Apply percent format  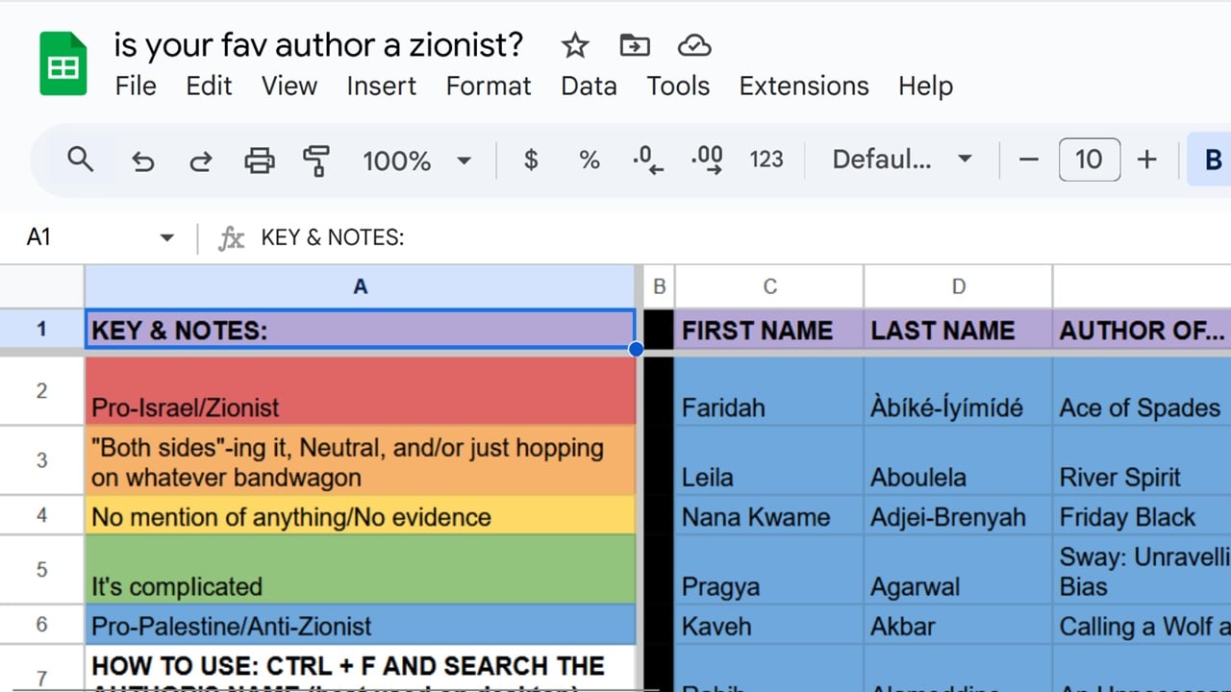(590, 161)
